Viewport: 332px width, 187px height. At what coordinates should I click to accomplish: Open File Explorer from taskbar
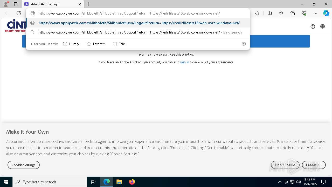(119, 182)
